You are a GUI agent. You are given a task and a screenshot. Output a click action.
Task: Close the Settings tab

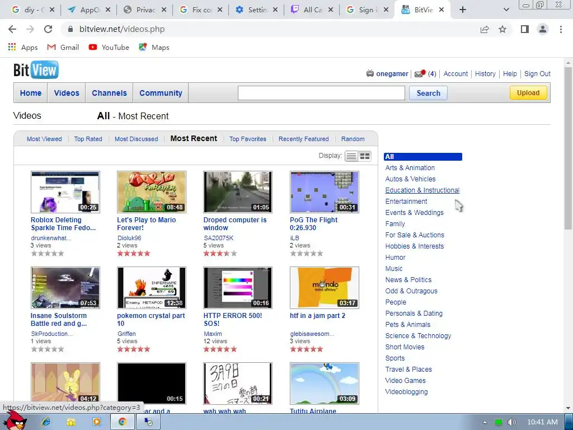[275, 10]
